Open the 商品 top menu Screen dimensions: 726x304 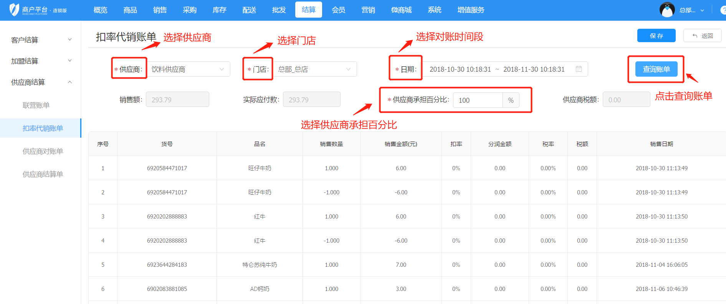(x=130, y=10)
